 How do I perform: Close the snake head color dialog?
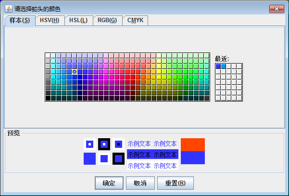(x=276, y=9)
